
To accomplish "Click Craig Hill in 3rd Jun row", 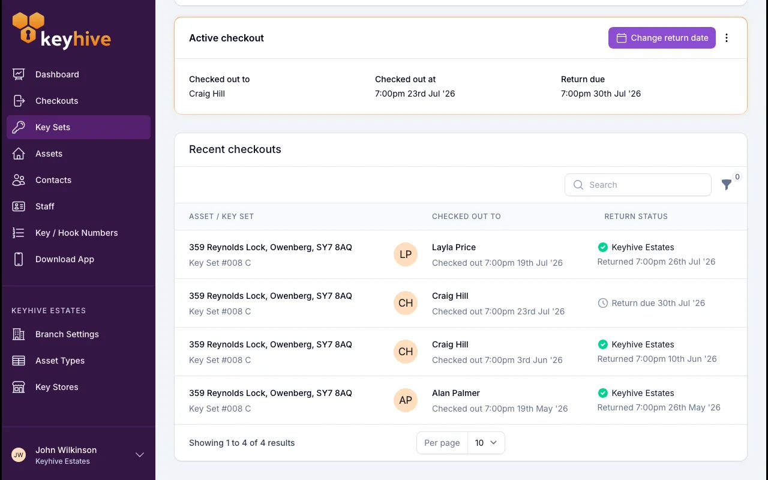I will click(x=450, y=344).
